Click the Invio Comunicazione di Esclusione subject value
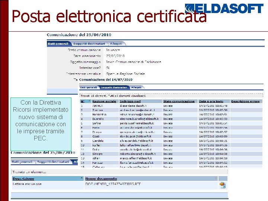The image size is (268, 201). tap(134, 62)
